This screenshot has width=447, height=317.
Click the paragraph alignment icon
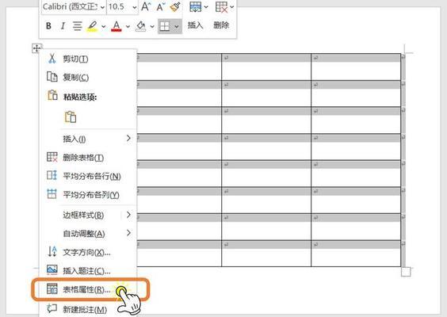[77, 26]
